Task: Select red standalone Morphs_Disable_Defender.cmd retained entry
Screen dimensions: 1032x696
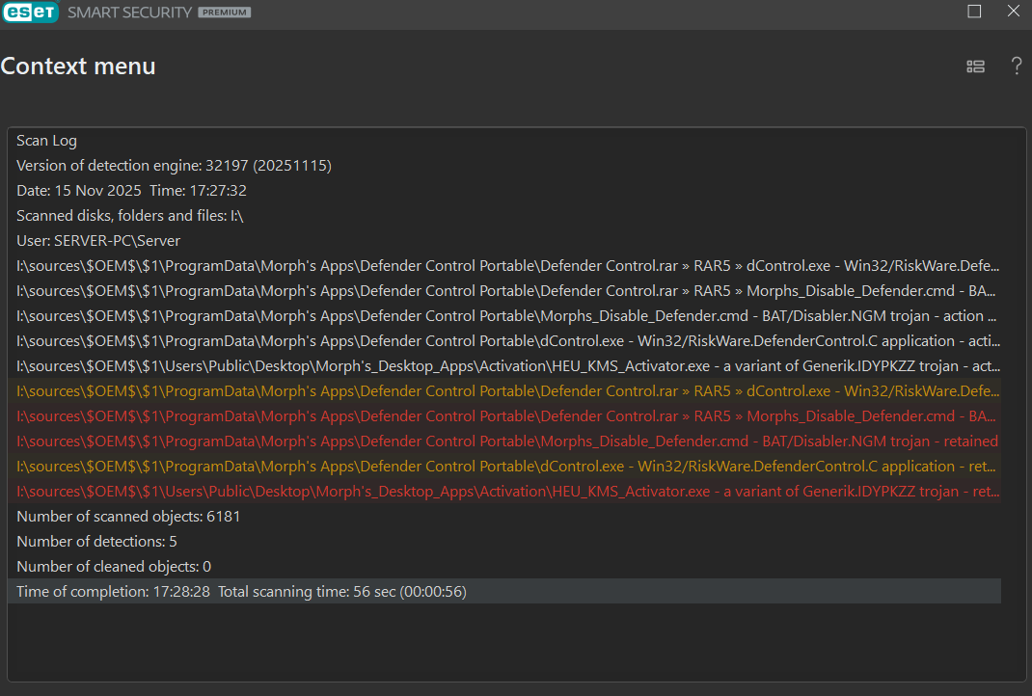Action: 507,442
